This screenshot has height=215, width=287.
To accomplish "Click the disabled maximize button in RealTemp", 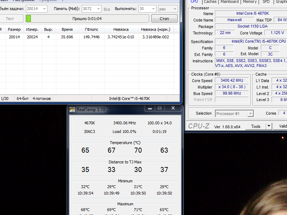I will coord(160,108).
